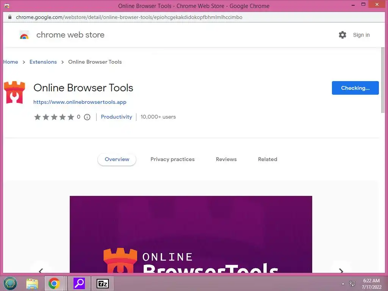
Task: Click the padlock icon in address bar
Action: click(9, 17)
